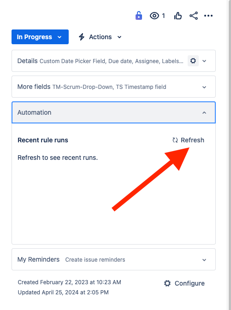Screen dimensions: 231x310
Task: Open the three-dot more actions menu
Action: point(208,16)
